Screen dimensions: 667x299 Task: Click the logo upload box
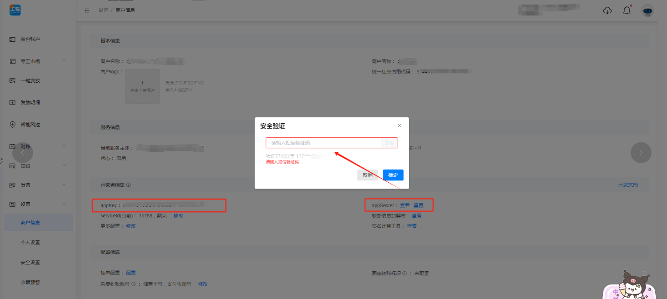[x=142, y=86]
